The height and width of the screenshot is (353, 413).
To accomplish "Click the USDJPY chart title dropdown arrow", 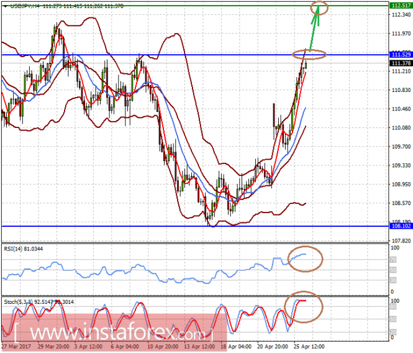I will pyautogui.click(x=5, y=6).
